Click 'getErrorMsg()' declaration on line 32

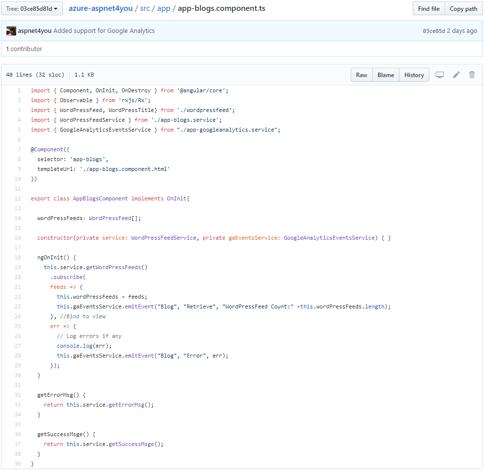[x=58, y=395]
